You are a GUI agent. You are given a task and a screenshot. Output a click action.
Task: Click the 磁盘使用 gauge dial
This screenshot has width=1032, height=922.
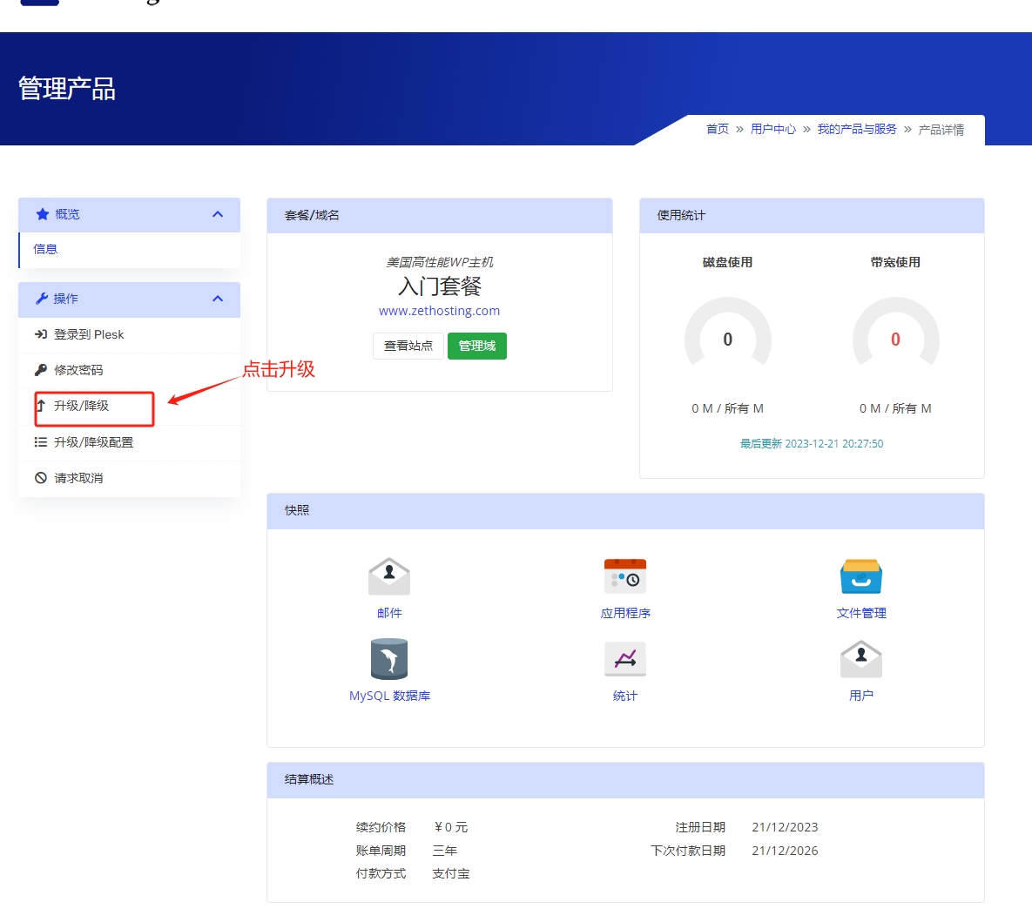[727, 333]
